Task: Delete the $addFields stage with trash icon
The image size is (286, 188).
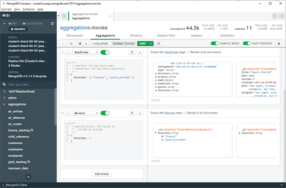Action: (132, 53)
